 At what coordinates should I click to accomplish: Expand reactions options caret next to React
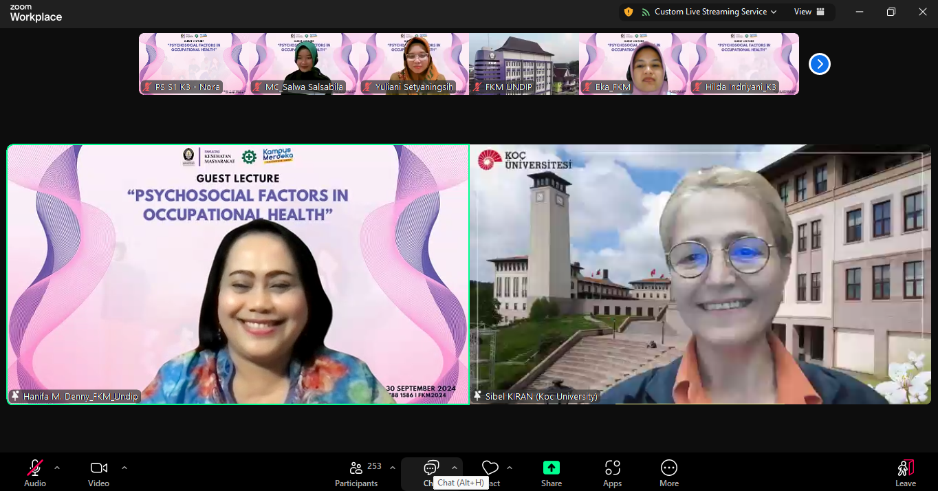pos(510,468)
